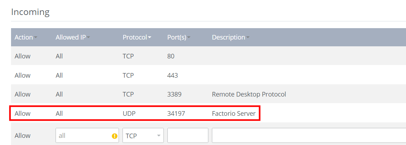Focus the empty port number input
406x145 pixels.
(188, 135)
